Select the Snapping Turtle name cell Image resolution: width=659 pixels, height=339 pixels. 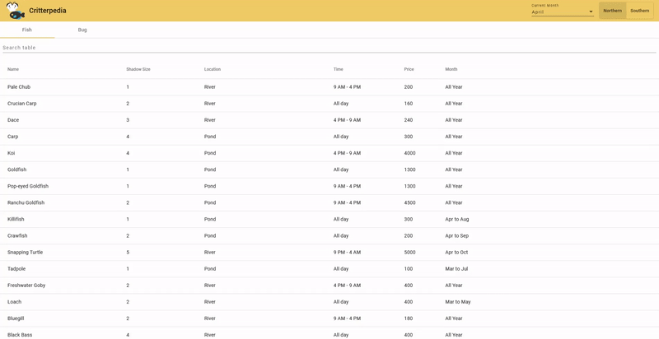[x=25, y=252]
